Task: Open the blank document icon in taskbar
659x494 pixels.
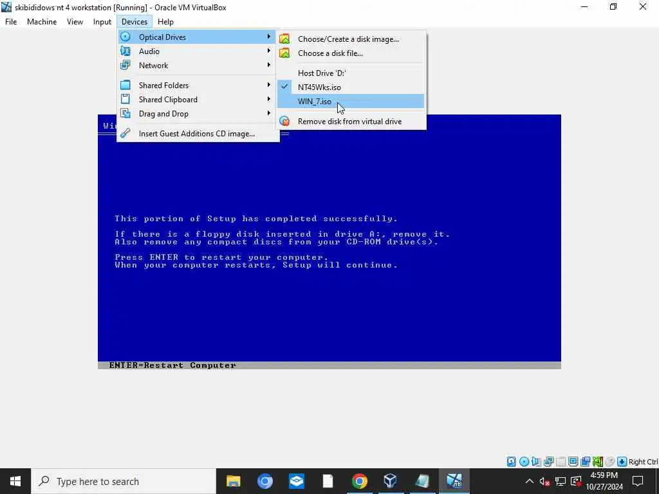Action: pyautogui.click(x=328, y=481)
